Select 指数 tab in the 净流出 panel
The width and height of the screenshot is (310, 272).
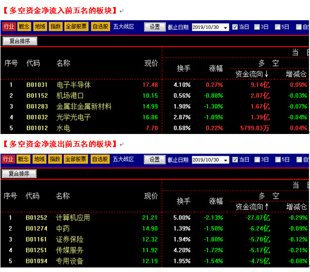point(56,159)
